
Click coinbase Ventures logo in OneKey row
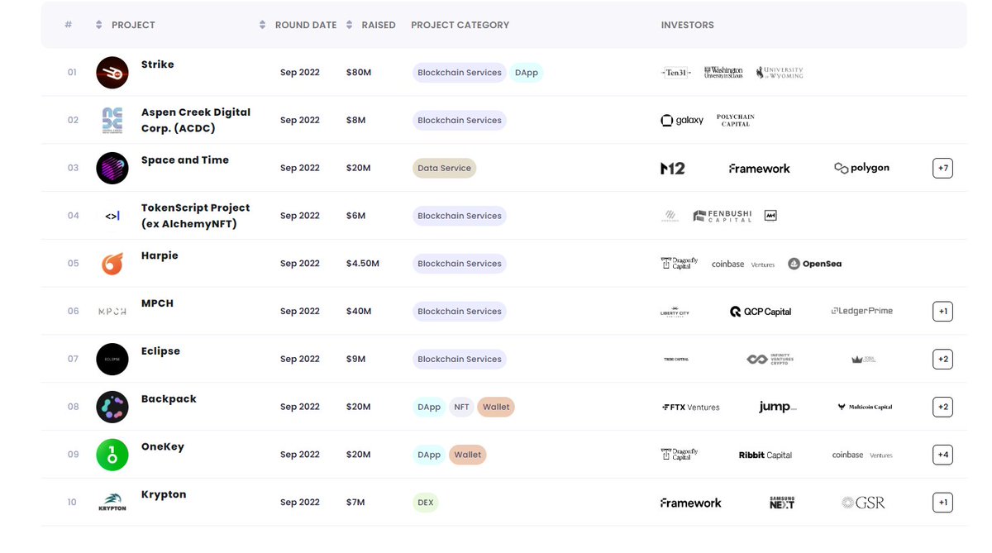862,455
